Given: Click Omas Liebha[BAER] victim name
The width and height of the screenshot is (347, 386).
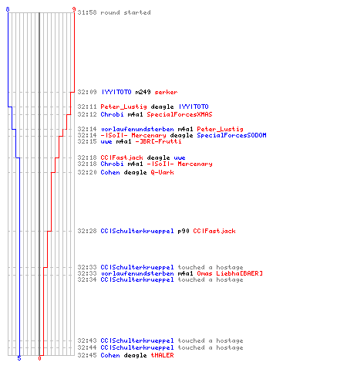Looking at the screenshot, I should (x=230, y=273).
